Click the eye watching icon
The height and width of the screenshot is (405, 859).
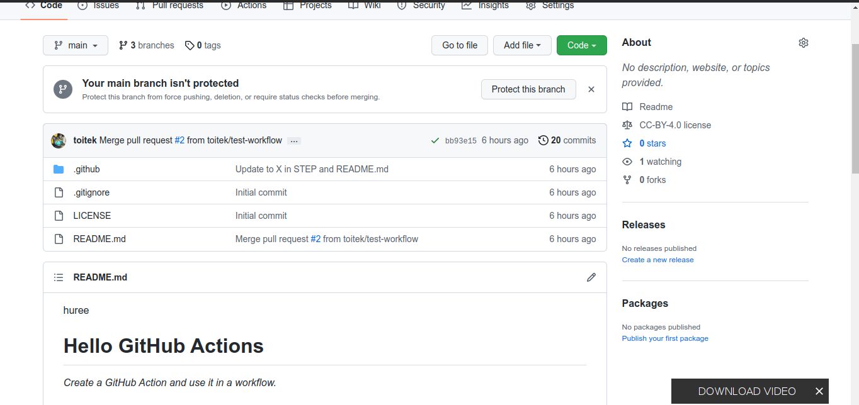(627, 162)
